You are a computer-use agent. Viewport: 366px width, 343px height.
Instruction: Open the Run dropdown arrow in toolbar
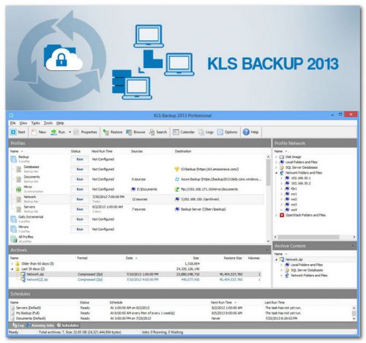click(x=70, y=132)
